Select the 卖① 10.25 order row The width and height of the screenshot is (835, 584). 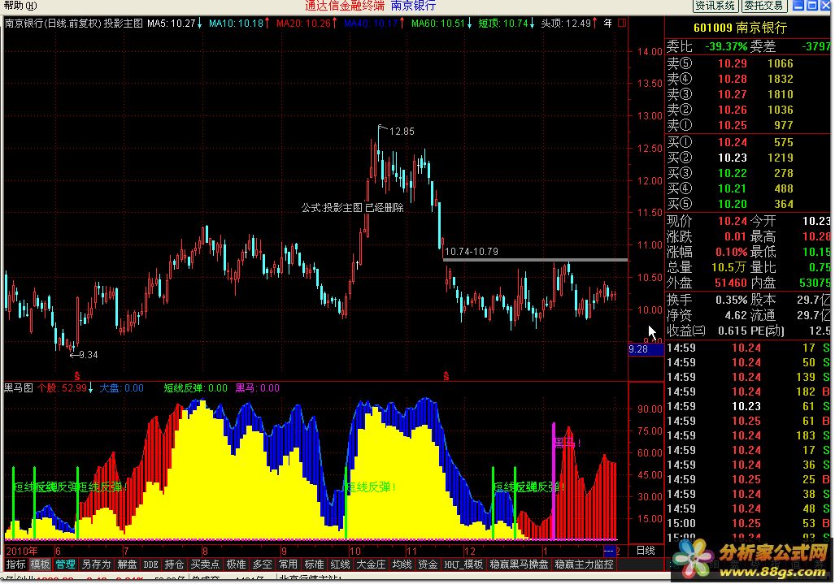pyautogui.click(x=748, y=125)
